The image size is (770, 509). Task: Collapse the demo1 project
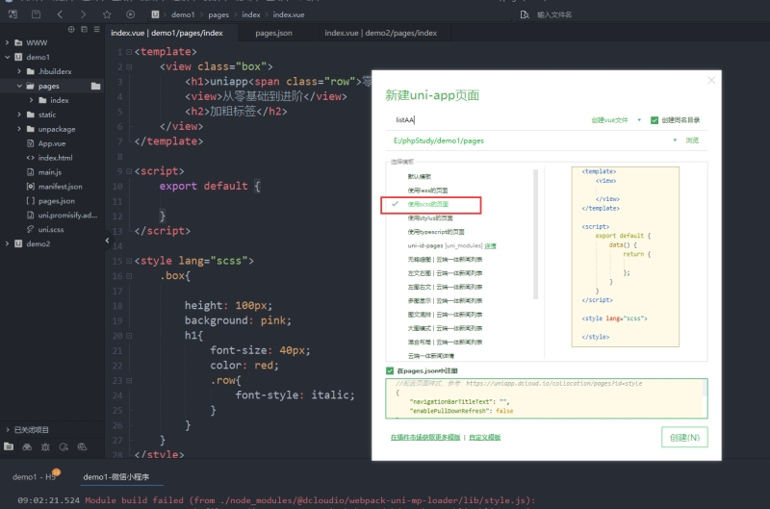(x=7, y=57)
